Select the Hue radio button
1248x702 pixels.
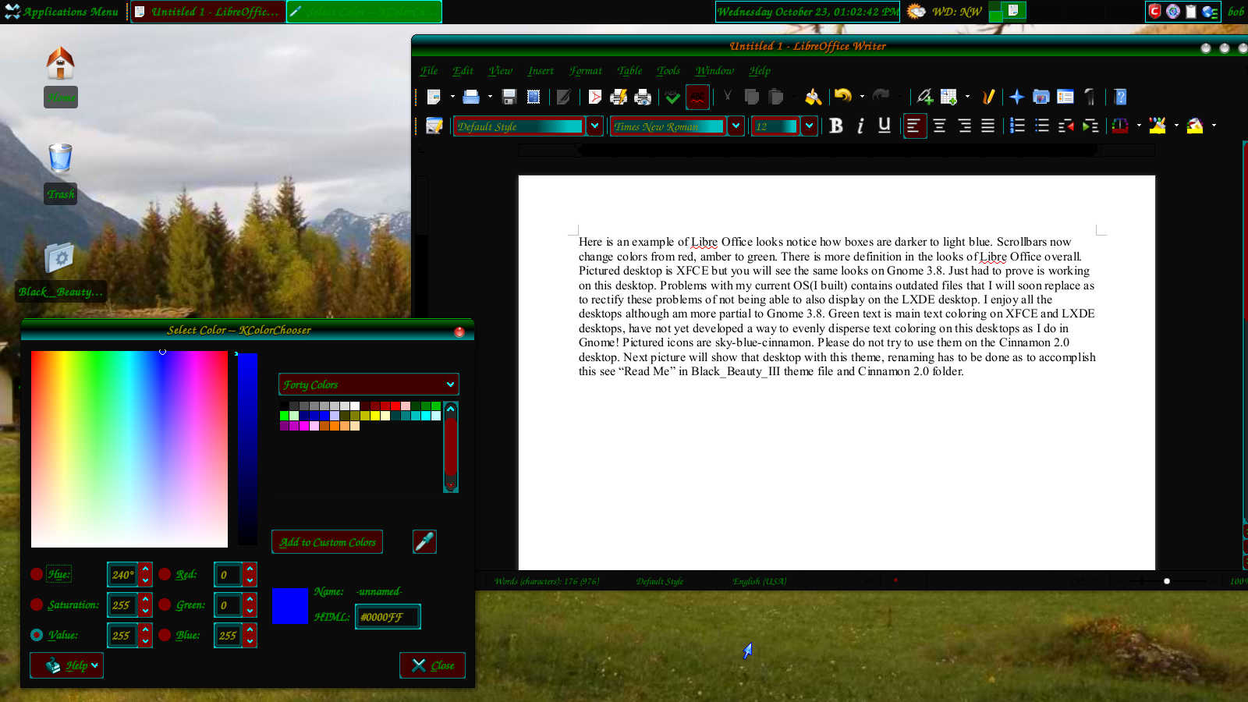pyautogui.click(x=37, y=574)
